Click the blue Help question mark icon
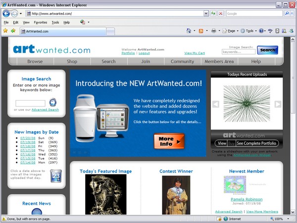This screenshot has width=297, height=223. tap(261, 31)
